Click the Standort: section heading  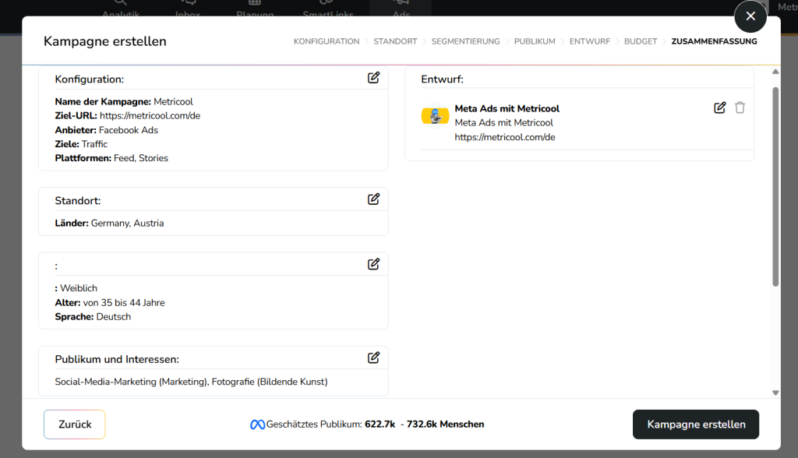78,200
